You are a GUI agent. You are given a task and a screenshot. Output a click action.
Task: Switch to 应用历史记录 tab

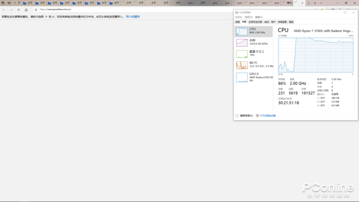(255, 22)
